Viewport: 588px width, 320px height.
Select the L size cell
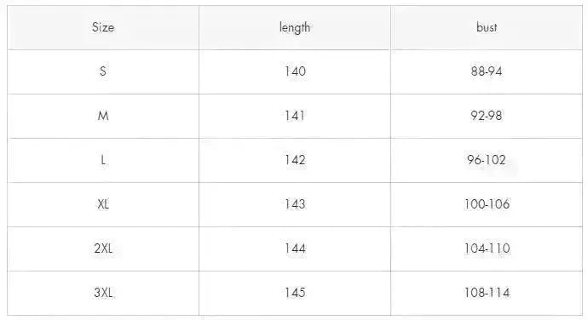tap(103, 160)
